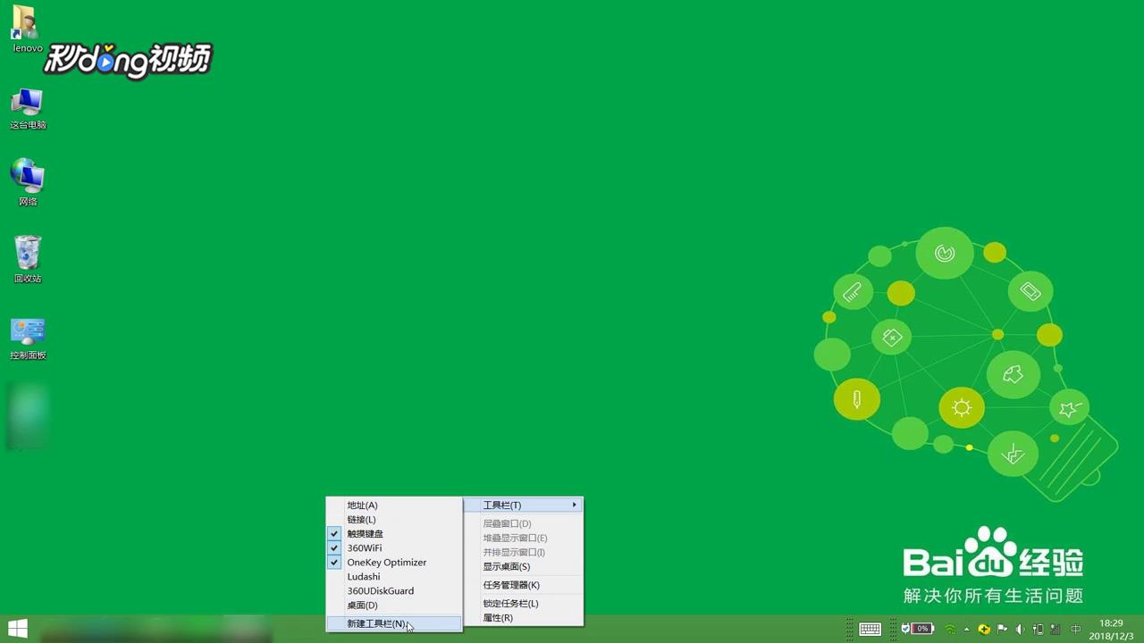Uncheck 360WiFi toolbar
This screenshot has width=1144, height=643.
(394, 548)
